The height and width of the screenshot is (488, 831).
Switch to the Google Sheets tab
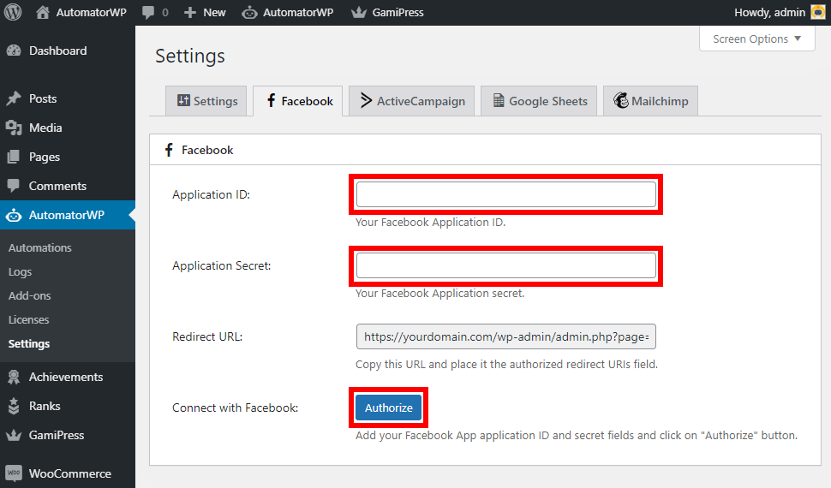coord(539,101)
